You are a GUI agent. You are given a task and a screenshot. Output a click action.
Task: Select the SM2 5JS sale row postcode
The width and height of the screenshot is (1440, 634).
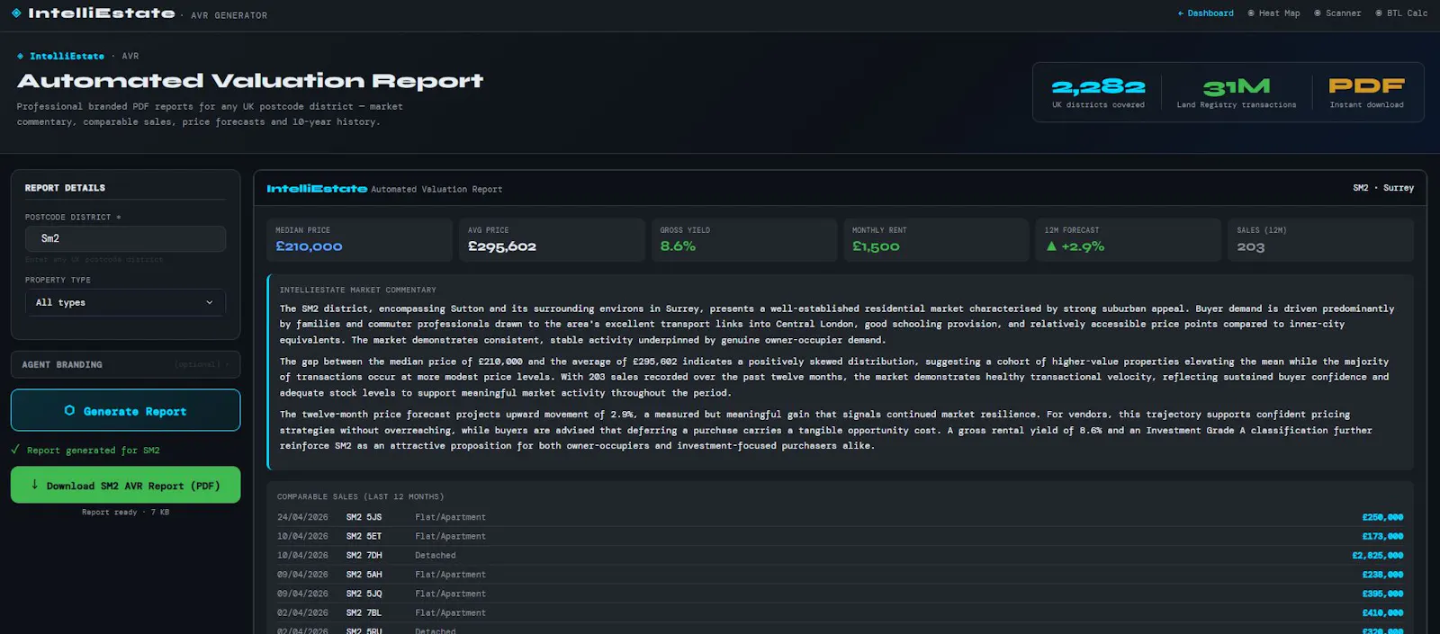pos(364,517)
